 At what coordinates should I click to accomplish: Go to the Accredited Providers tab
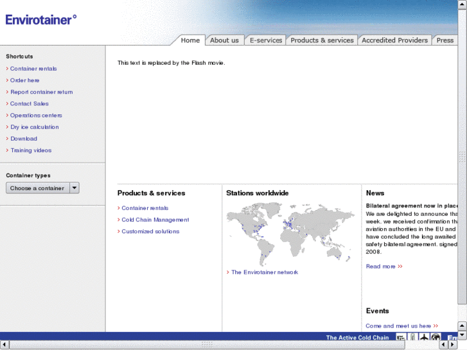click(394, 40)
